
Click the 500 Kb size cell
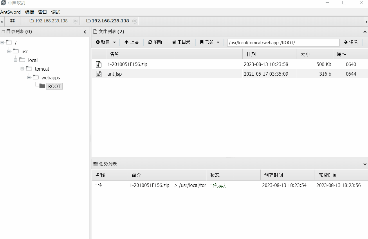tap(324, 64)
